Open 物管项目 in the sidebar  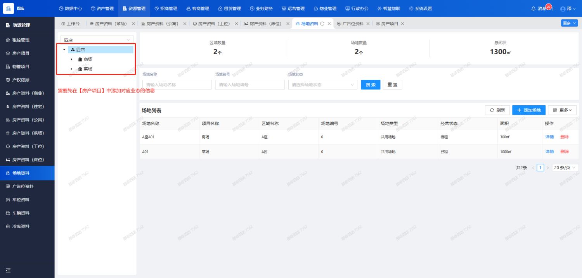click(27, 67)
